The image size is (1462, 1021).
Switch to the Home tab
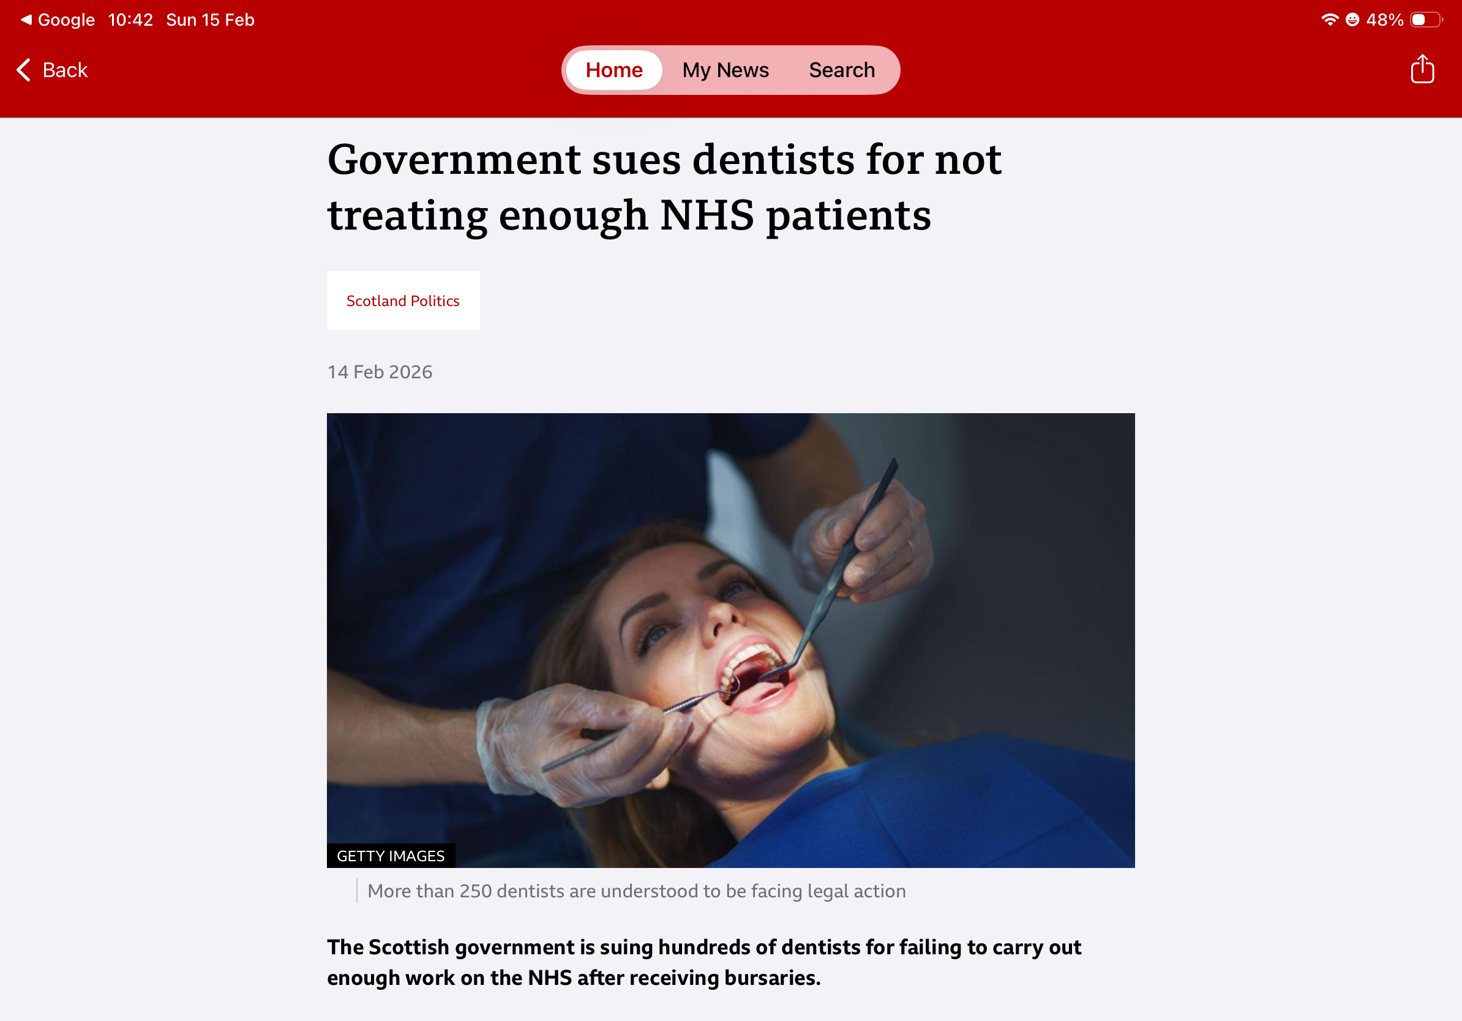click(614, 69)
